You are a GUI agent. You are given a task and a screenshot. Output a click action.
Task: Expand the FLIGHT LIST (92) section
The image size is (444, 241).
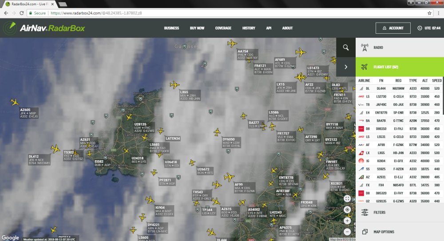pyautogui.click(x=400, y=67)
